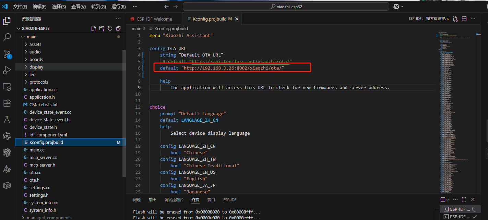Click ESP-IDF: 搜索错误提示 button
The width and height of the screenshot is (488, 220).
pyautogui.click(x=429, y=19)
